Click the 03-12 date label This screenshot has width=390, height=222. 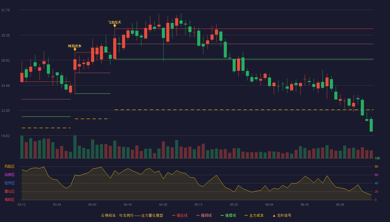[22, 205]
